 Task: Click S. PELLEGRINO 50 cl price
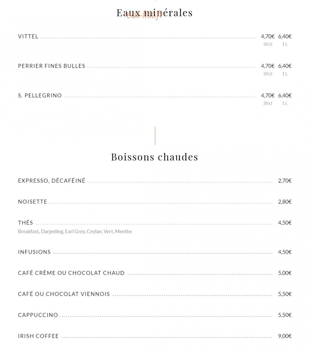(267, 96)
